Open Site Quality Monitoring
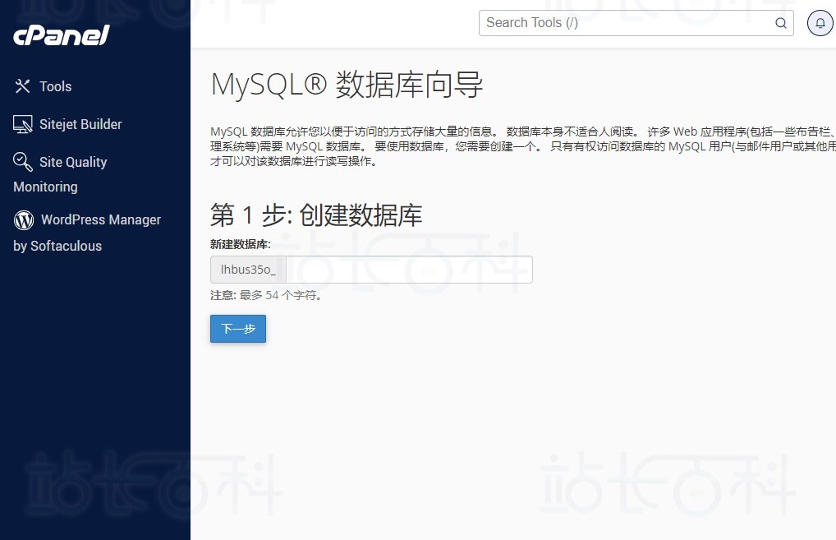The width and height of the screenshot is (836, 540). (60, 174)
